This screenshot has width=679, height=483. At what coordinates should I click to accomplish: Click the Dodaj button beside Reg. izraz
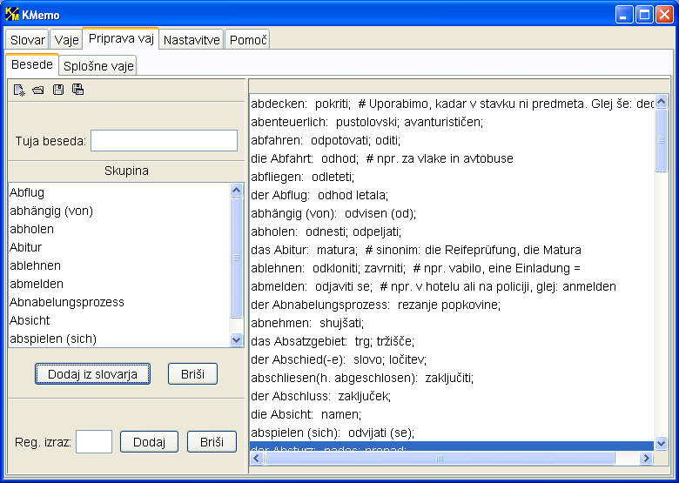(x=149, y=441)
